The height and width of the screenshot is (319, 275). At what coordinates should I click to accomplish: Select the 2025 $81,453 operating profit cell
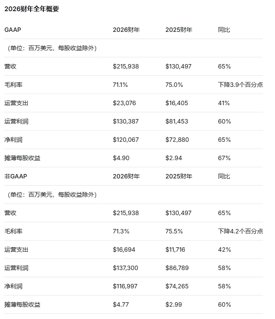[177, 121]
